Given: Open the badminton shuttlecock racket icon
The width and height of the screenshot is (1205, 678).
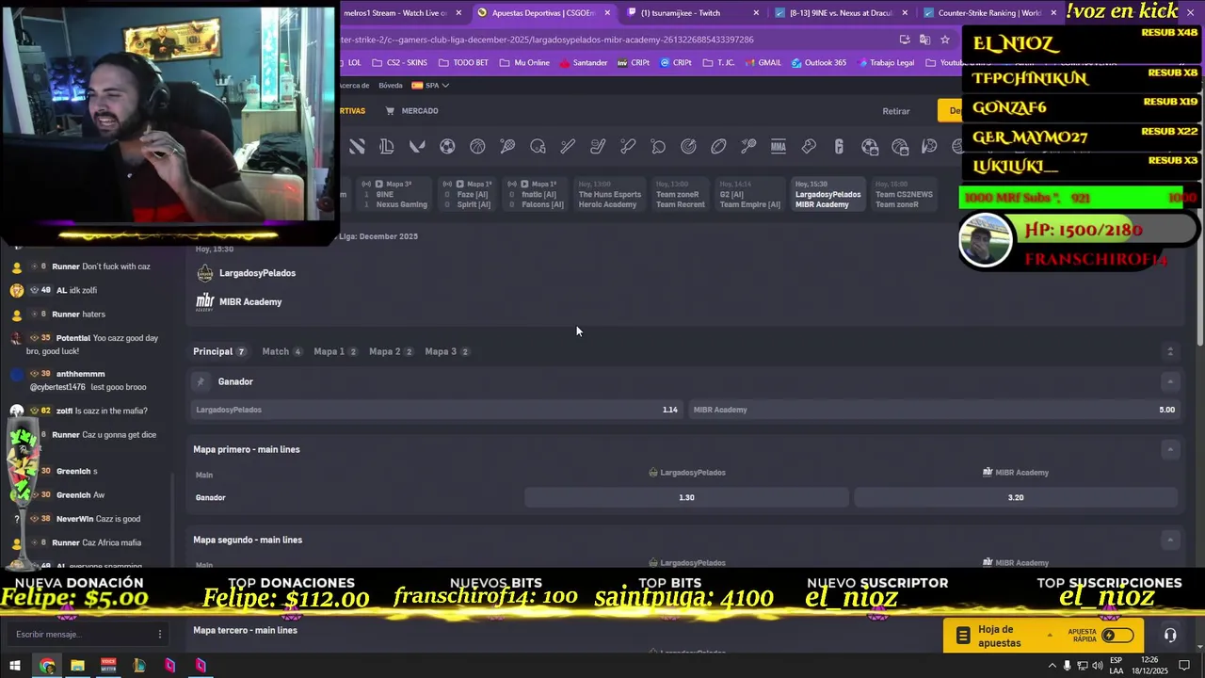Looking at the screenshot, I should 748,146.
